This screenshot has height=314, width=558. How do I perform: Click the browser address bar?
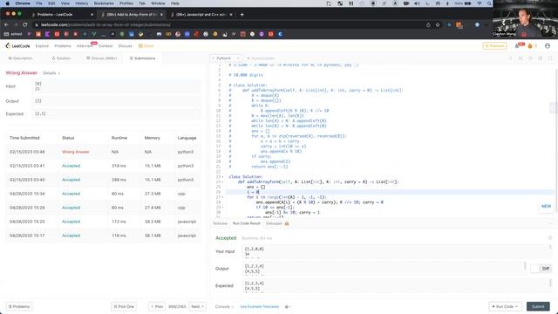pyautogui.click(x=228, y=25)
